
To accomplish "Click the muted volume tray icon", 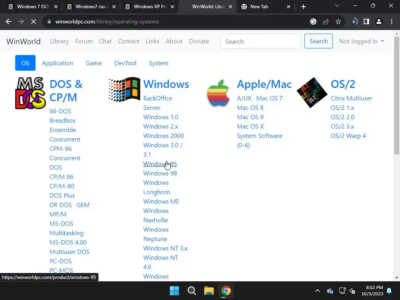I will (x=353, y=291).
